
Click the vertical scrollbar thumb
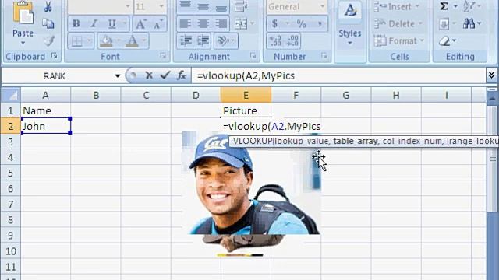(x=493, y=159)
